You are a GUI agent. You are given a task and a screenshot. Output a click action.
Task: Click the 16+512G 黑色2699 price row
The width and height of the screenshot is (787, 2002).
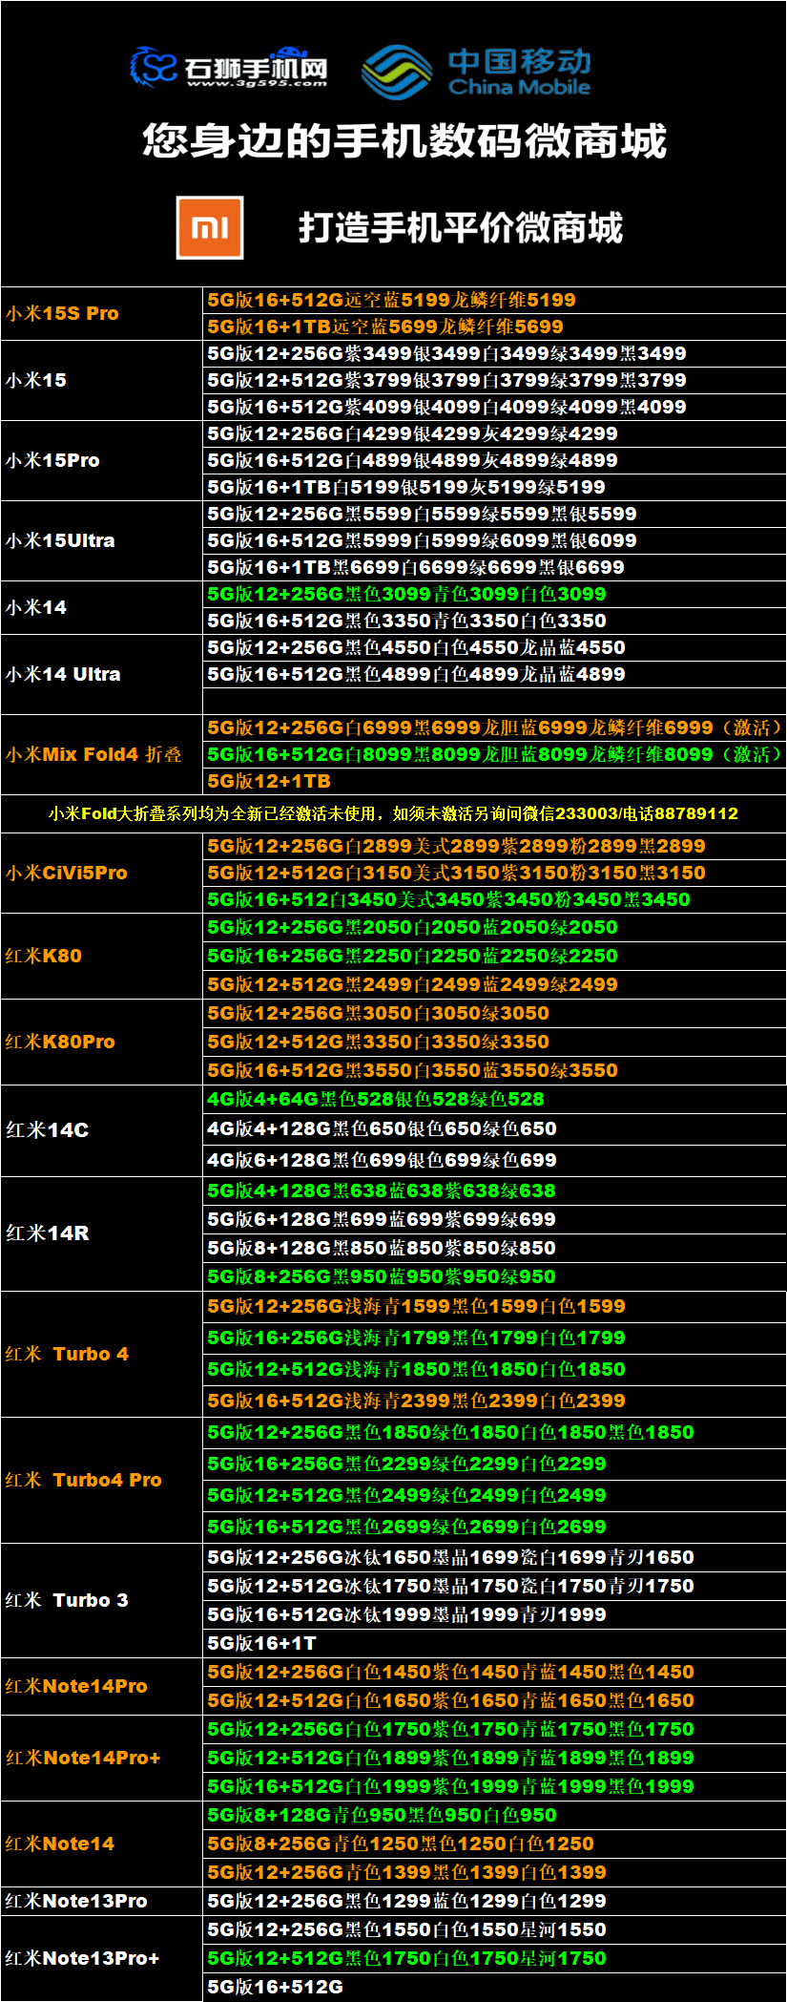click(x=495, y=1527)
